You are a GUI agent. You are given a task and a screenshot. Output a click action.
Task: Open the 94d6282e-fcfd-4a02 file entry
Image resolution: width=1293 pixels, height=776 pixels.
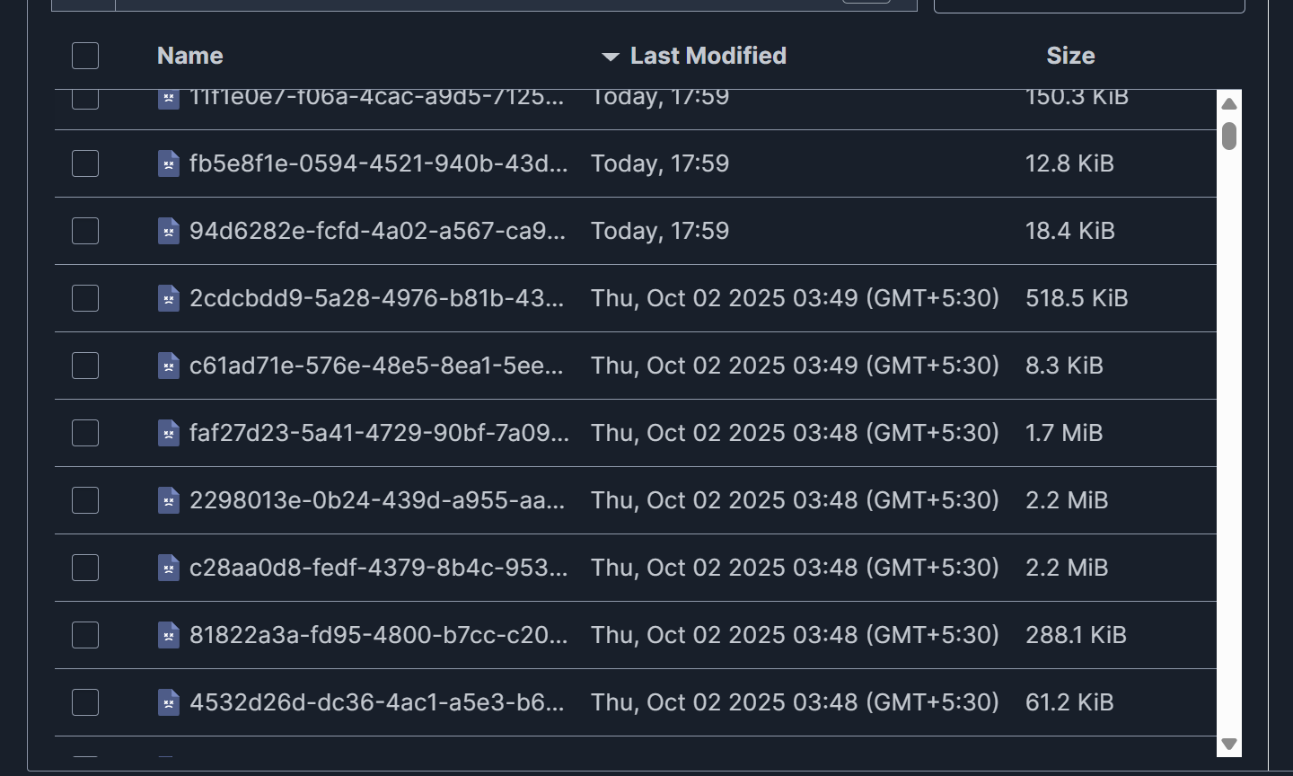point(377,231)
